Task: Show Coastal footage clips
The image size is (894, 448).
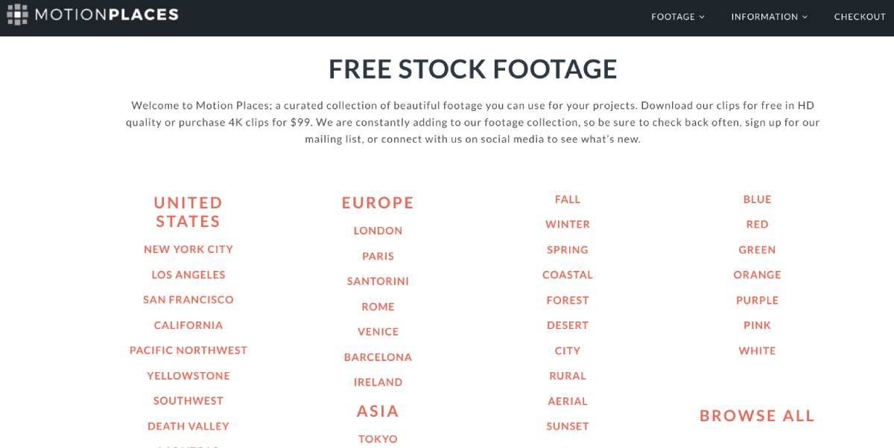Action: [568, 275]
